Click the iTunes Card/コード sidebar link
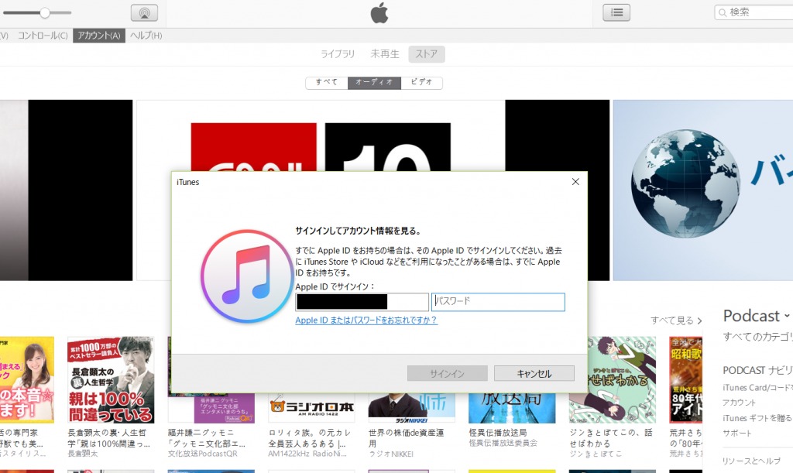This screenshot has width=793, height=473. [757, 388]
